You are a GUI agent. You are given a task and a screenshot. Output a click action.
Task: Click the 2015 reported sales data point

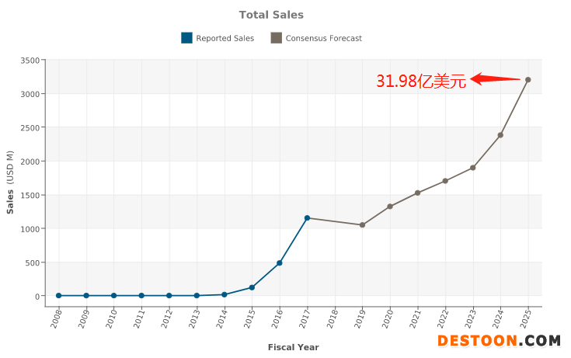252,287
